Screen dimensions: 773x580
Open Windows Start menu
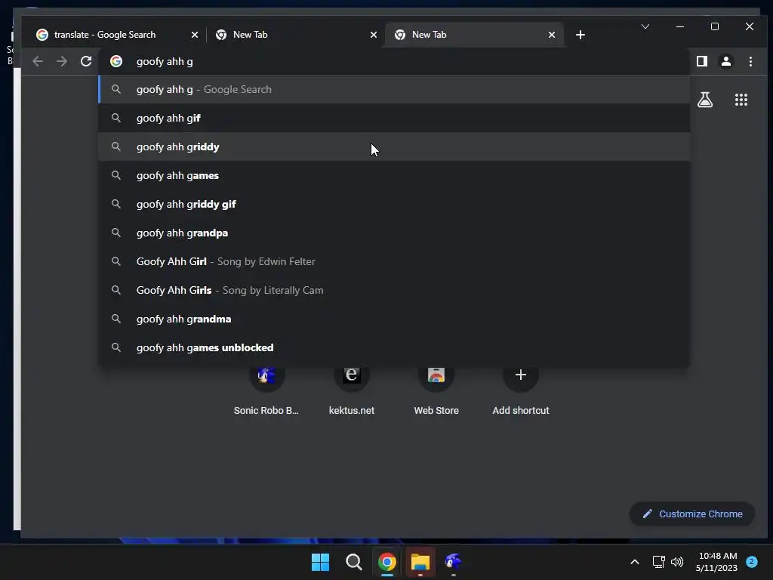(320, 562)
